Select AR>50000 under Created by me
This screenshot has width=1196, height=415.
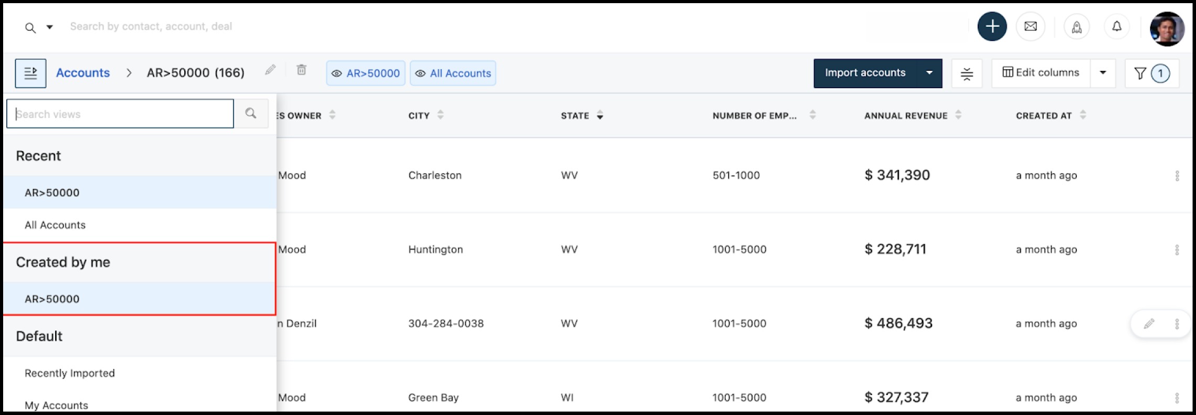point(140,299)
